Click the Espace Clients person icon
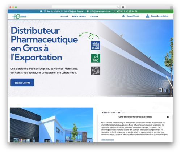 pos(123,16)
